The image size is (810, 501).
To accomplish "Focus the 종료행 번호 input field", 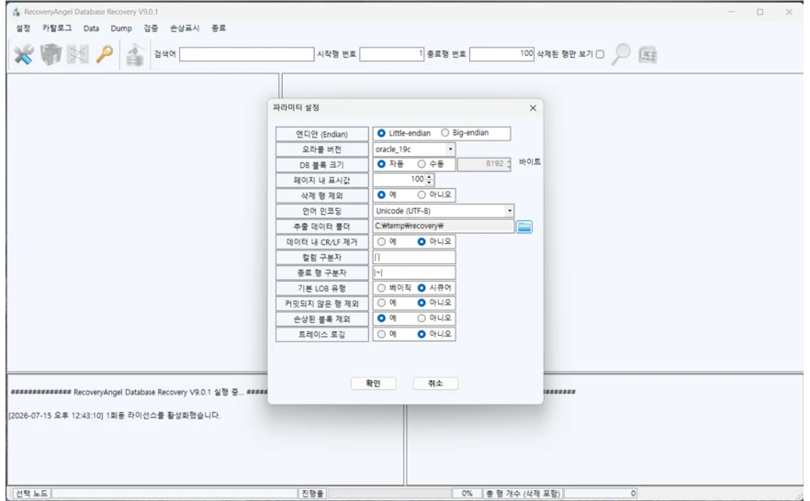I will pyautogui.click(x=501, y=54).
